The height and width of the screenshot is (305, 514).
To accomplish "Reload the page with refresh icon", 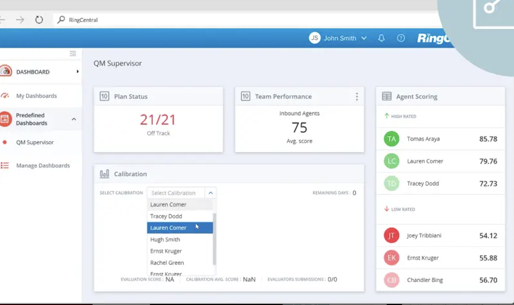I will [x=39, y=20].
